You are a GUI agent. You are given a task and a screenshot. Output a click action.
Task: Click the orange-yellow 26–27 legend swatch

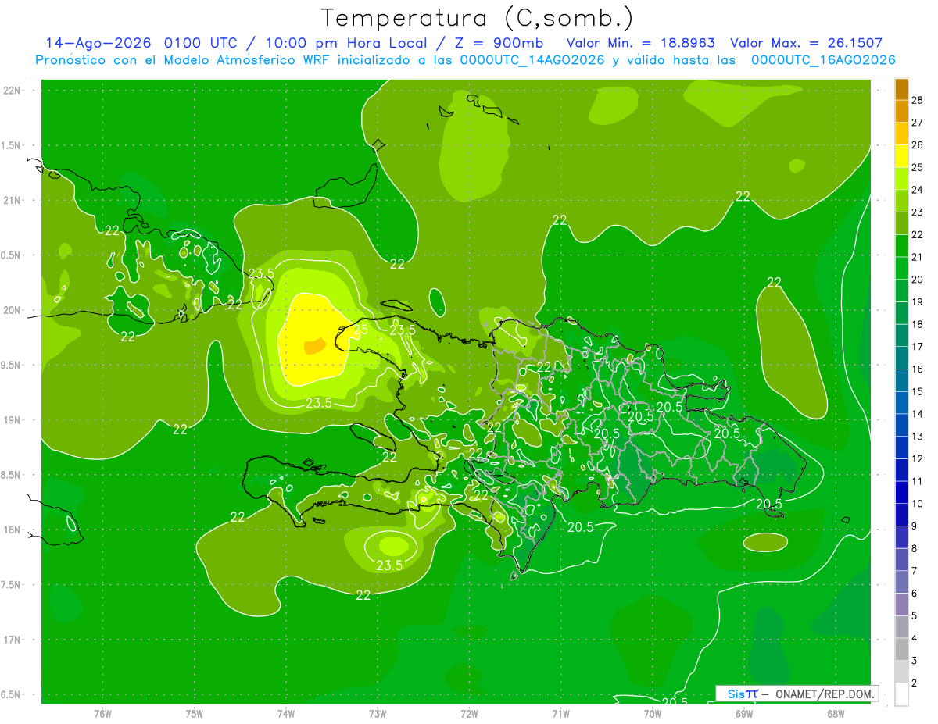click(x=902, y=134)
